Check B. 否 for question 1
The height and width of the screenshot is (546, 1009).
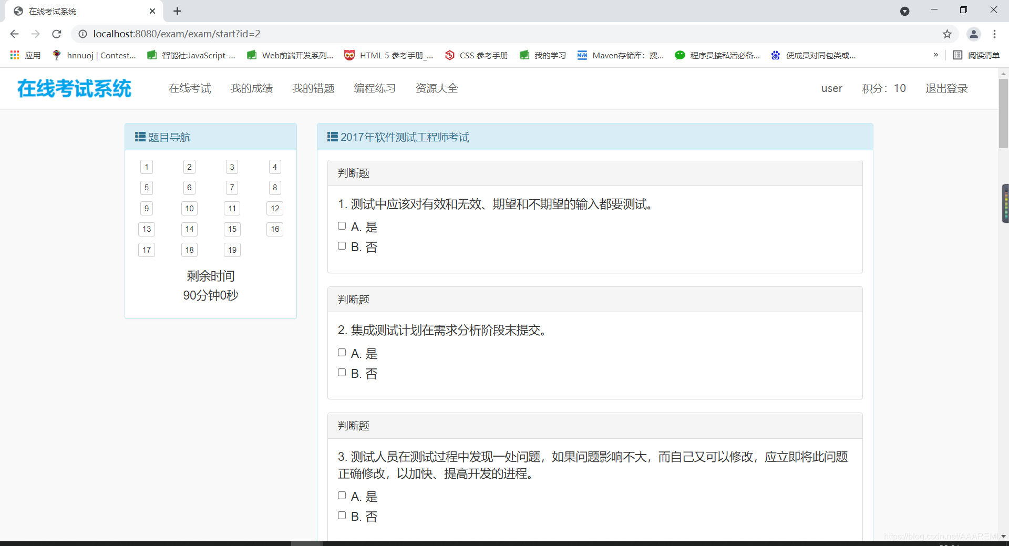[x=342, y=246]
